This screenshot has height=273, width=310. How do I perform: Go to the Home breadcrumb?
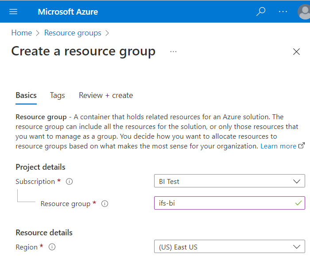(x=22, y=33)
